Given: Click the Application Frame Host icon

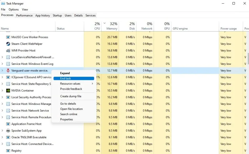Looking at the screenshot, I should pyautogui.click(x=8, y=124).
